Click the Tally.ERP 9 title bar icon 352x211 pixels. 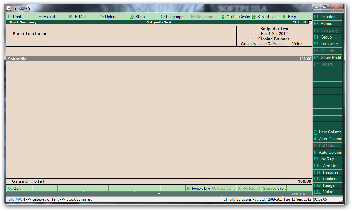click(9, 8)
